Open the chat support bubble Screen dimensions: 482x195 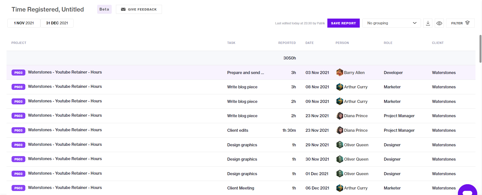point(467,190)
